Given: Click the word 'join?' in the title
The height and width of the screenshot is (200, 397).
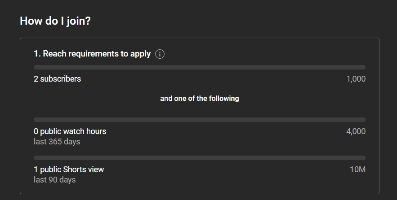Looking at the screenshot, I should (79, 21).
